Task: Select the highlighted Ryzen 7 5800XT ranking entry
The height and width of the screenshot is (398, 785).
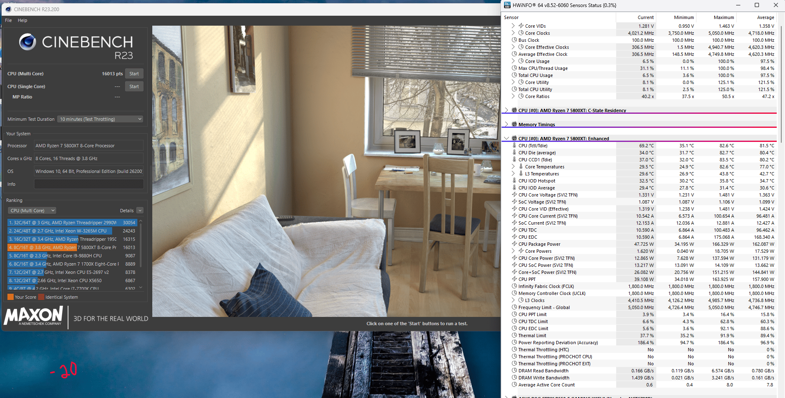Action: (x=72, y=247)
